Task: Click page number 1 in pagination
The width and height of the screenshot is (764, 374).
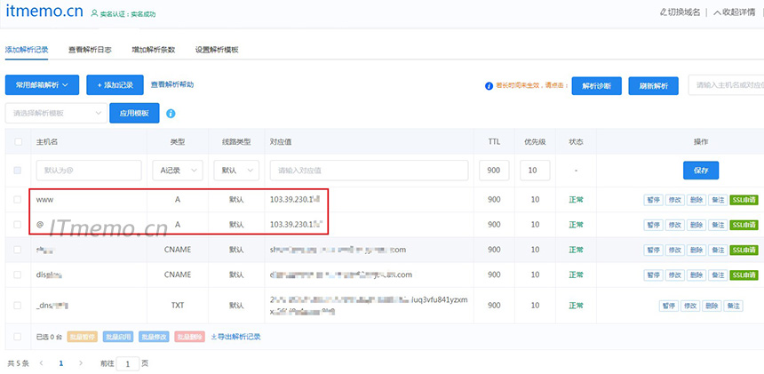Action: [x=61, y=363]
